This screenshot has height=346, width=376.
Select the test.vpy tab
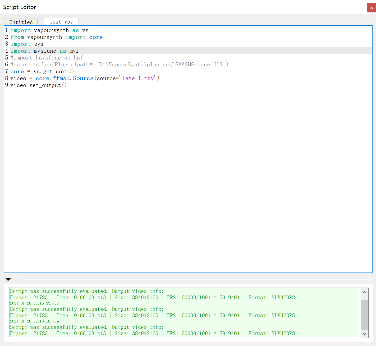61,22
